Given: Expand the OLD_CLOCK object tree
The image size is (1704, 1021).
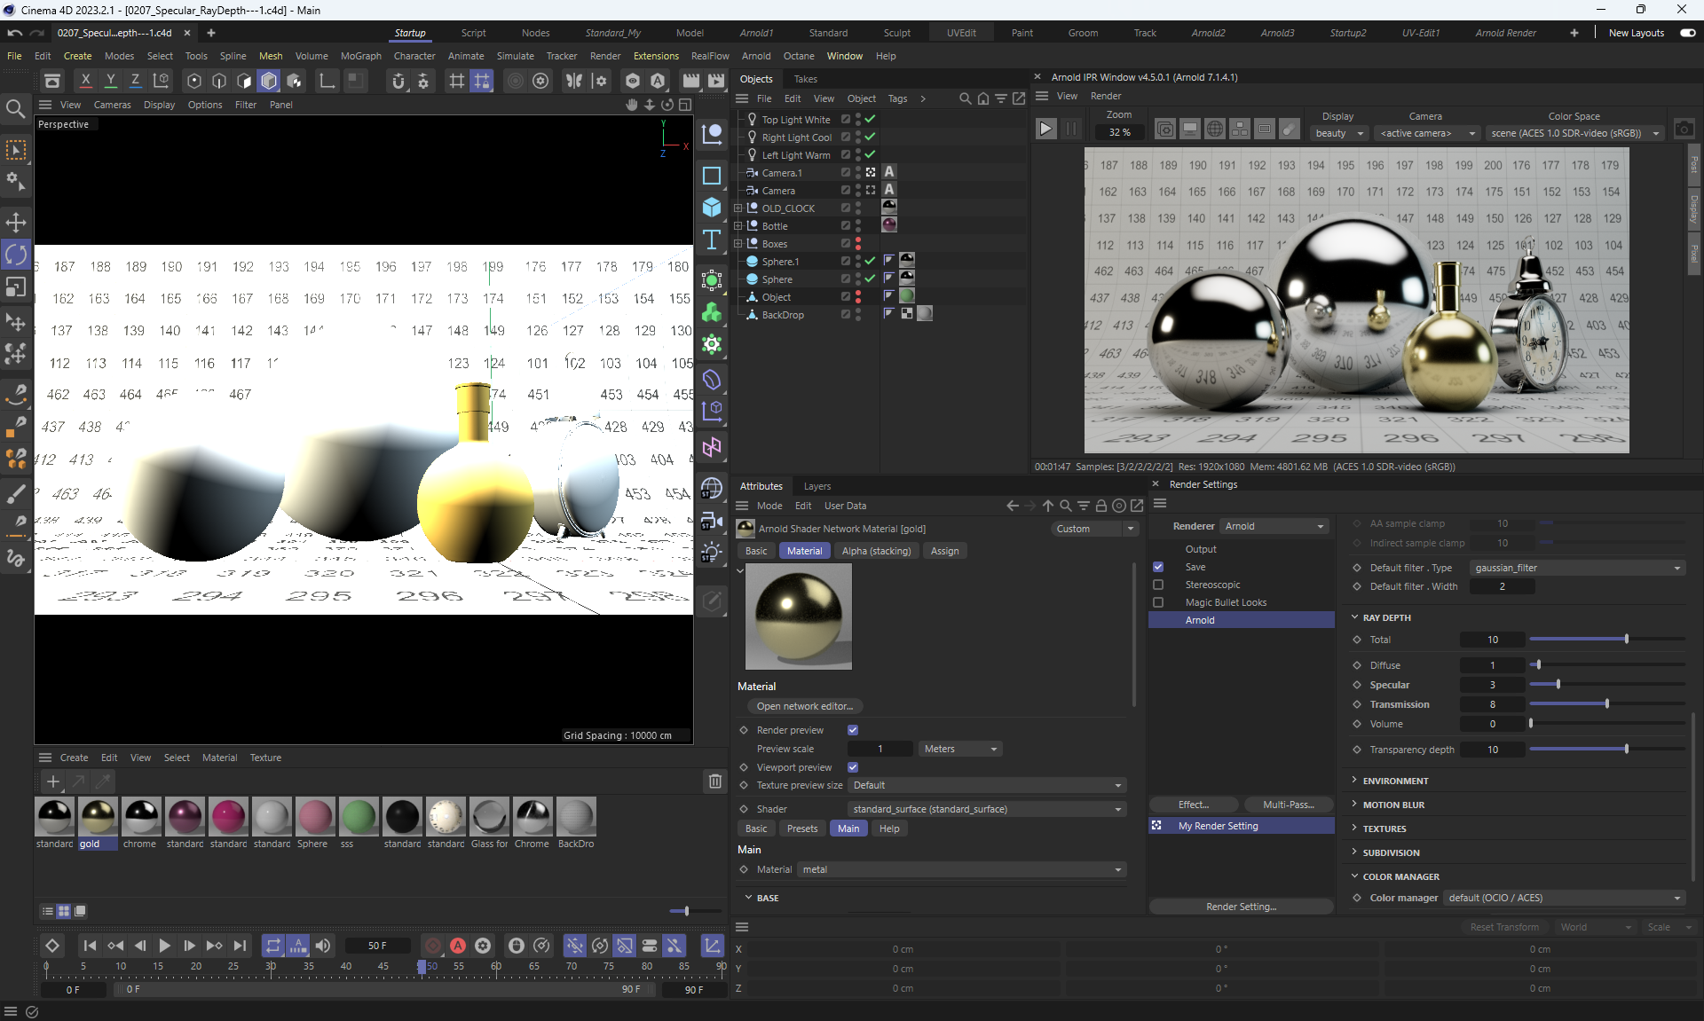Looking at the screenshot, I should click(738, 208).
